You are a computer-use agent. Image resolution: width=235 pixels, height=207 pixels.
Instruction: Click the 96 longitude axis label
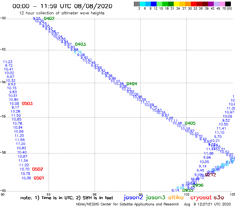(x=95, y=194)
